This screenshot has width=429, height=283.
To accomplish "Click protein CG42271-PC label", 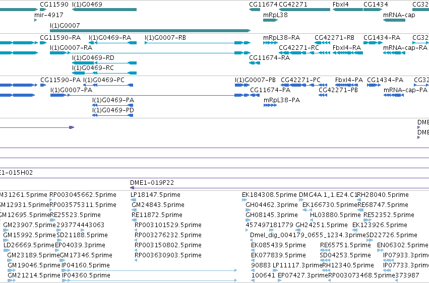I will pos(300,80).
